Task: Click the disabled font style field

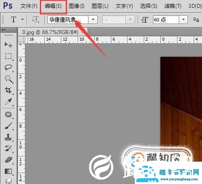Action: (114, 20)
